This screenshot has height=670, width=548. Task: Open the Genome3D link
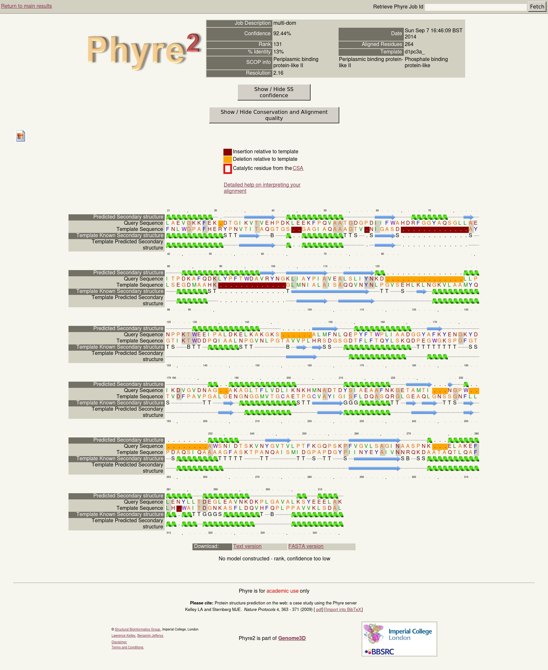click(x=292, y=638)
